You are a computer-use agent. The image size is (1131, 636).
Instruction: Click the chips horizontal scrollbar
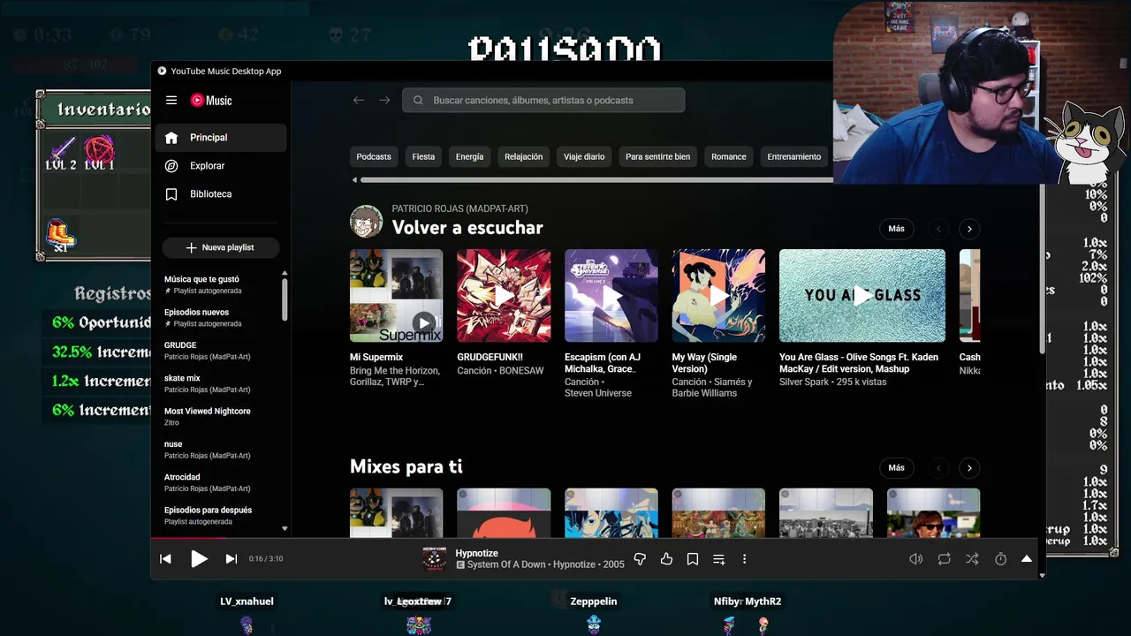[596, 180]
